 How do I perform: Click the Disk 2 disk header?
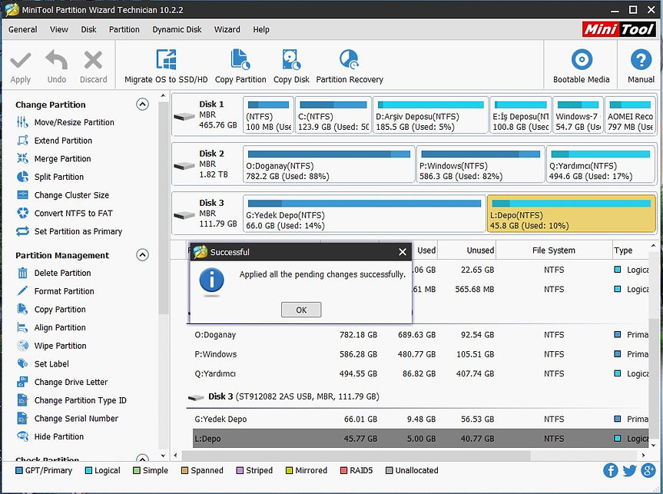click(207, 164)
